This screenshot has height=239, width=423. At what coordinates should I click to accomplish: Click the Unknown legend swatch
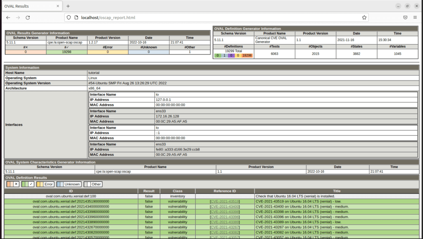pos(69,184)
